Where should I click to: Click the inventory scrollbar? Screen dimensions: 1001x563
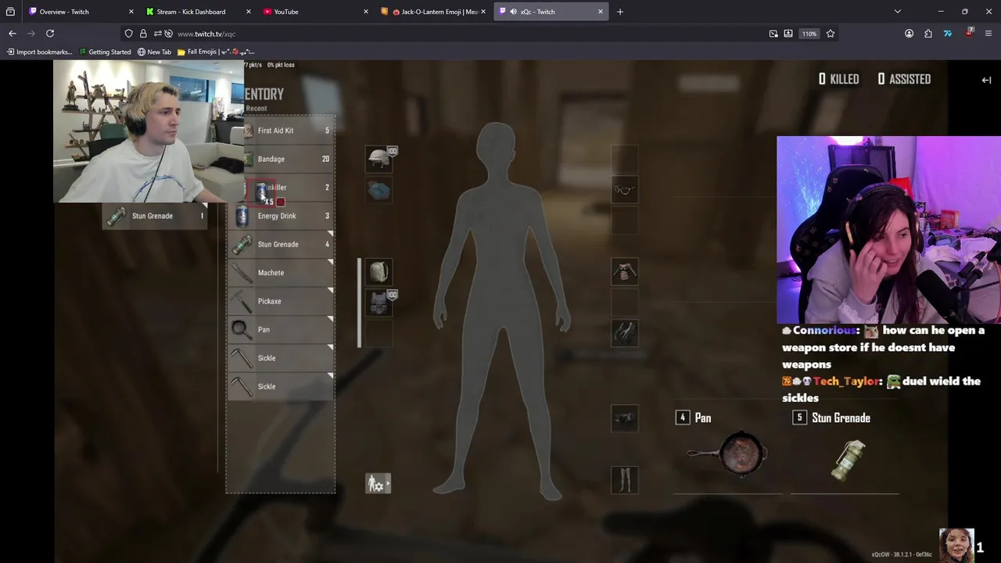coord(360,303)
